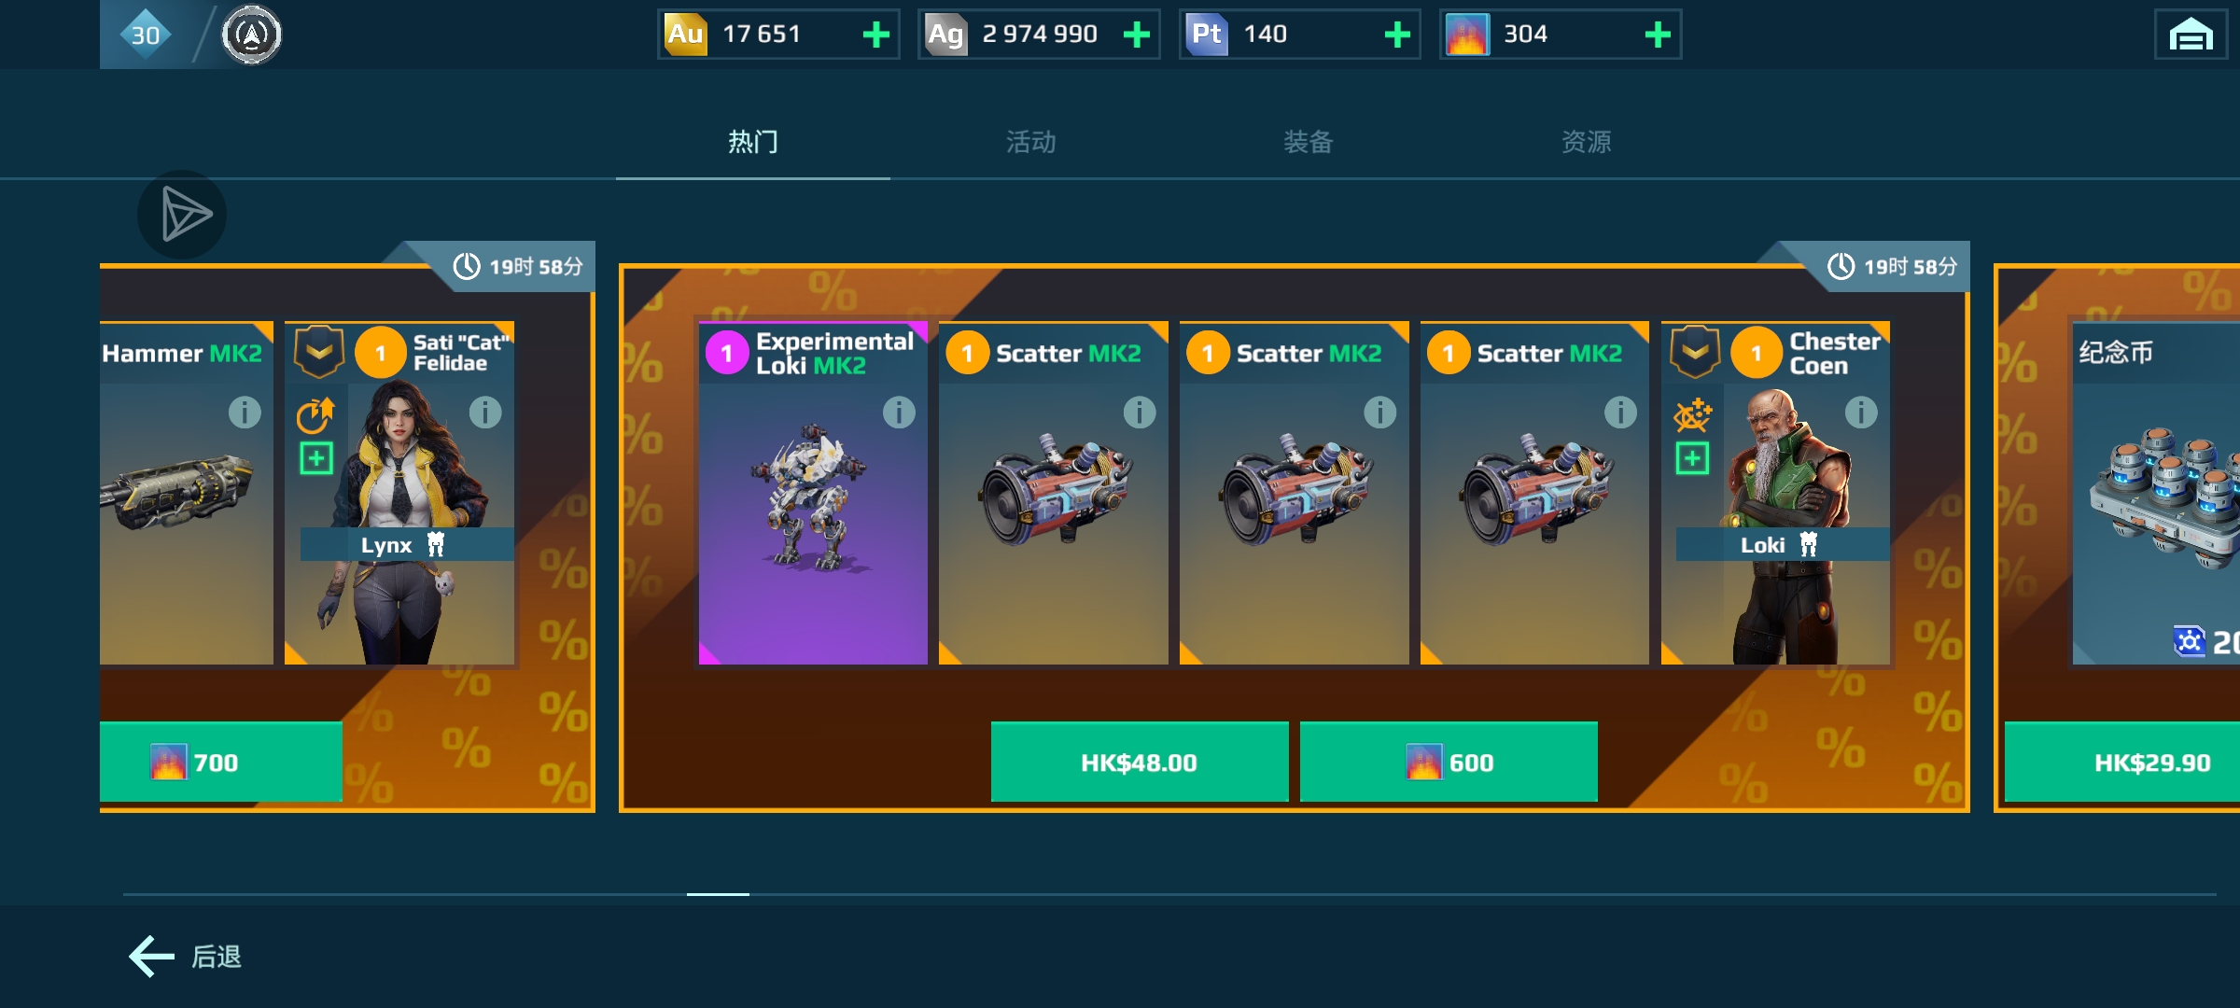Screen dimensions: 2240x1008
Task: Open info for Sati Cat Felidae pilot
Action: pyautogui.click(x=484, y=413)
